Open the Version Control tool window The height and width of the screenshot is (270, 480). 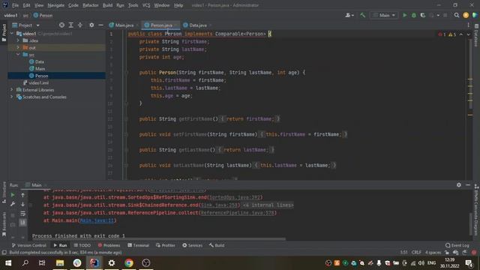[x=29, y=245]
